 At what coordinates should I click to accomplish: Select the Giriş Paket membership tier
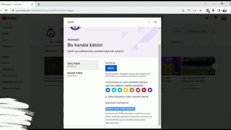click(82, 65)
